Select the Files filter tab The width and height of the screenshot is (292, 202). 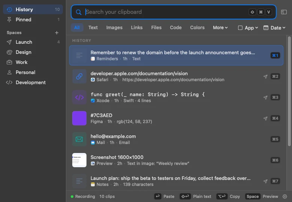[156, 28]
